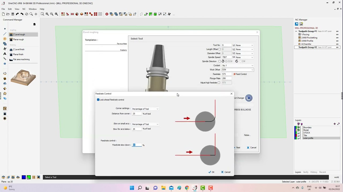
Task: Open the V1 None dropdown
Action: [244, 45]
